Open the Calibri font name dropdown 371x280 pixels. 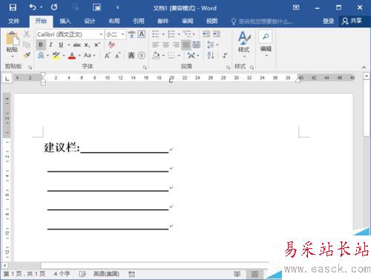(101, 34)
